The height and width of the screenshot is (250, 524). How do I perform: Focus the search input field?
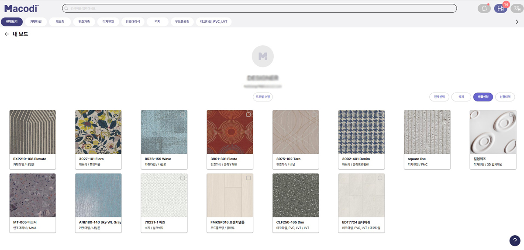click(262, 8)
